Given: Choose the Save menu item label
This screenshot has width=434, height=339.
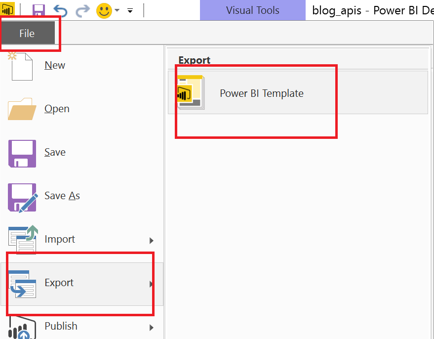Looking at the screenshot, I should 55,153.
